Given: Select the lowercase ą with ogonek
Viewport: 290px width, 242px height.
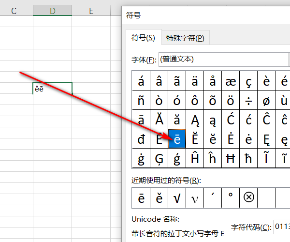Looking at the screenshot, I should pos(213,120).
